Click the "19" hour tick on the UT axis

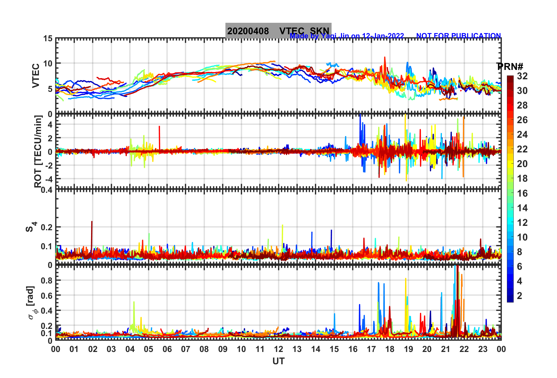click(409, 349)
